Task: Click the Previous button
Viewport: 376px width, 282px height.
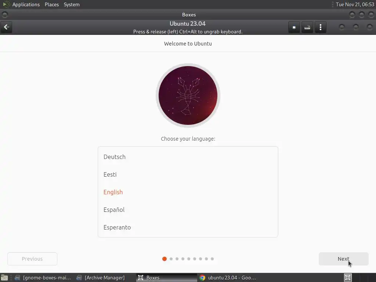Action: tap(32, 259)
